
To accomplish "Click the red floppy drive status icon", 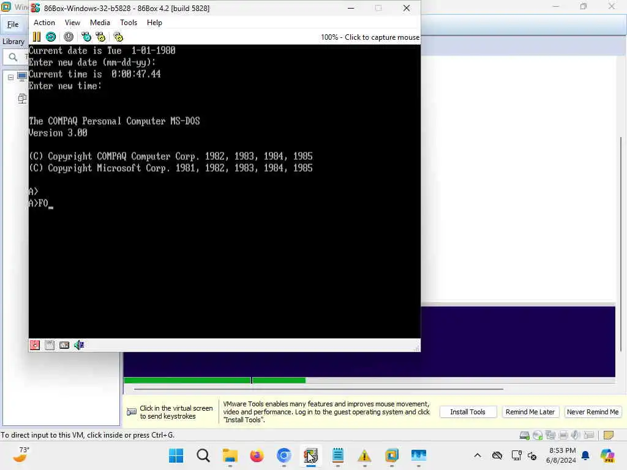I will pyautogui.click(x=35, y=345).
